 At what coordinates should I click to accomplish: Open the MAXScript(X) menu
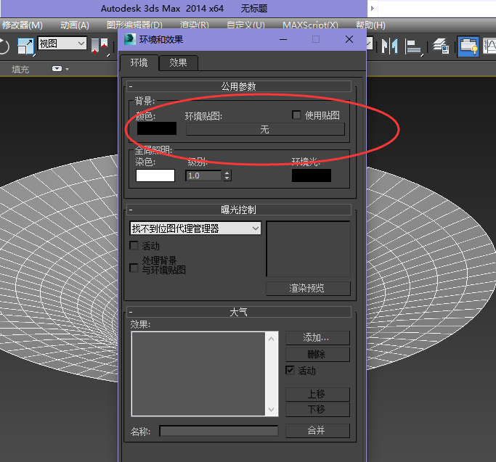[x=310, y=25]
